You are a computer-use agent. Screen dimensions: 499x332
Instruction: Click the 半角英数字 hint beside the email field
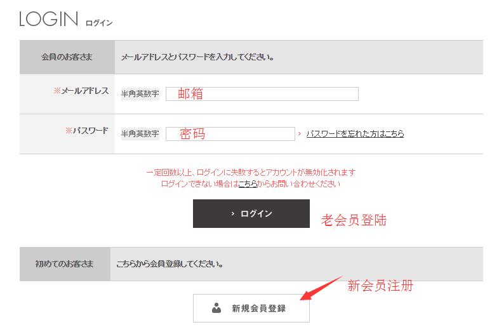[140, 94]
